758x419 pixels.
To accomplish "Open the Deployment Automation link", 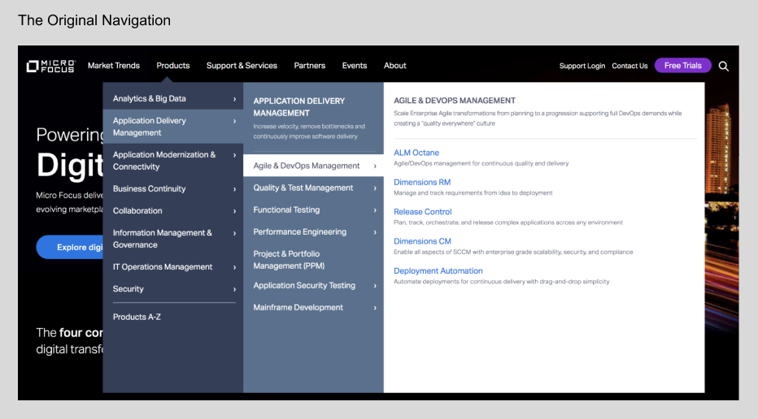I will click(438, 270).
